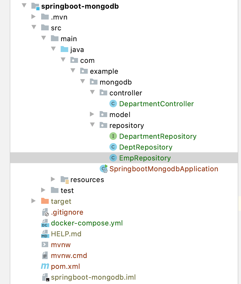Select DeptRepository class in tree
The width and height of the screenshot is (241, 284).
(146, 147)
